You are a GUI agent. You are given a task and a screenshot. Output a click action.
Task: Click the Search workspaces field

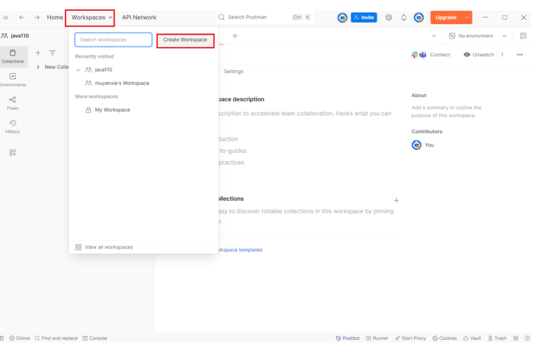114,40
